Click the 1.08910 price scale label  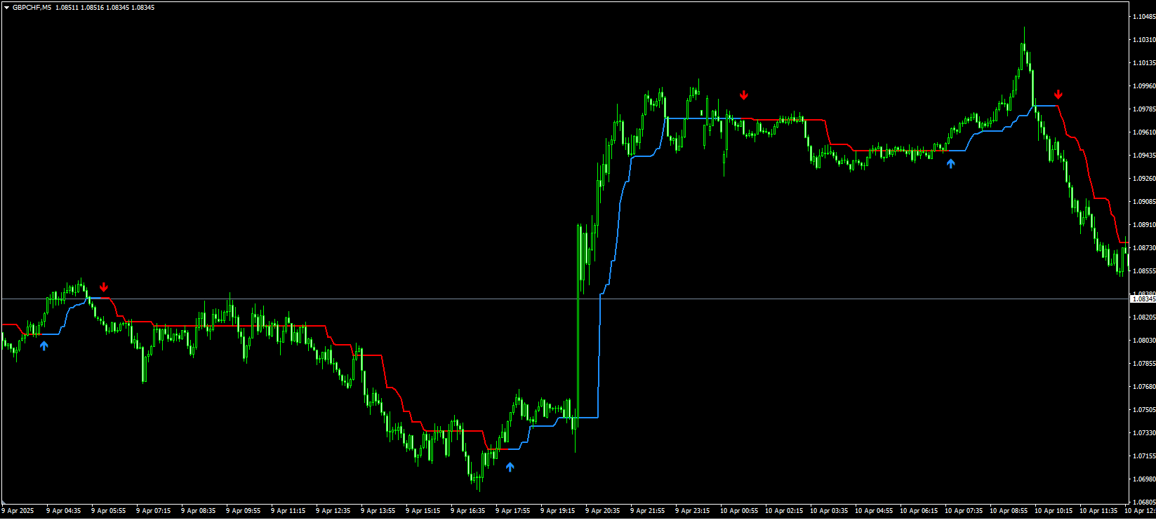pos(1143,224)
